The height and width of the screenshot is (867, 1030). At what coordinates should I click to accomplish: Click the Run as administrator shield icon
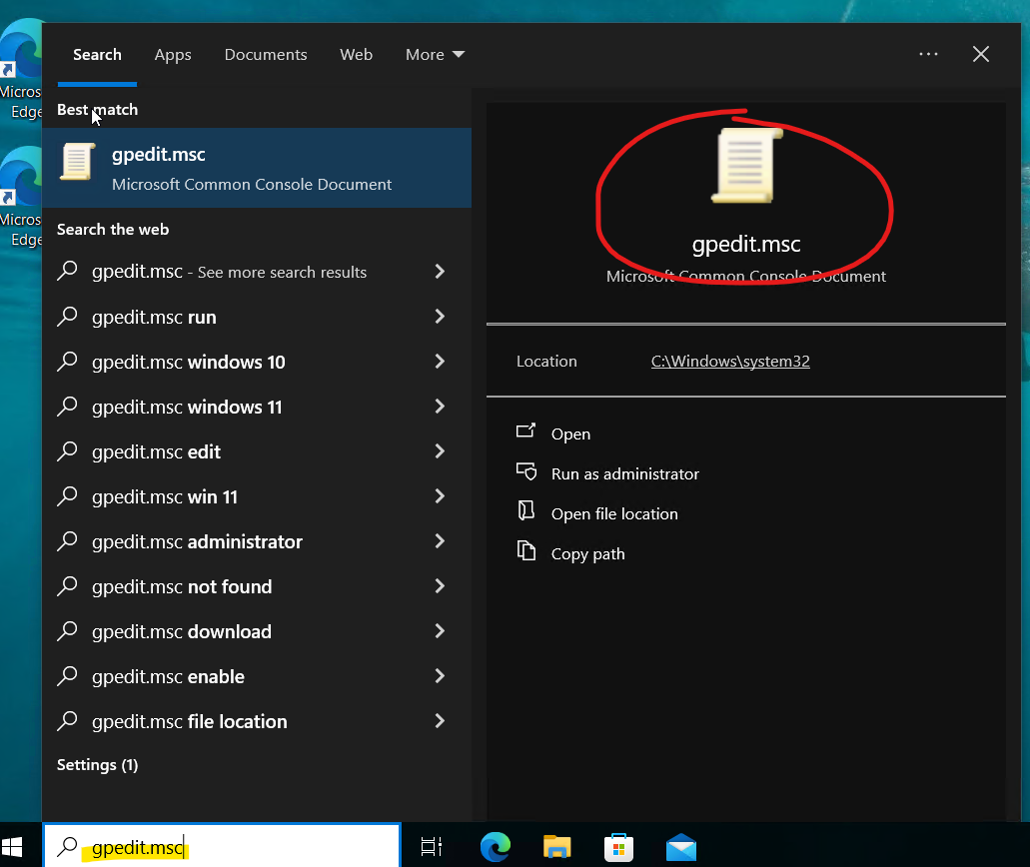click(x=526, y=471)
